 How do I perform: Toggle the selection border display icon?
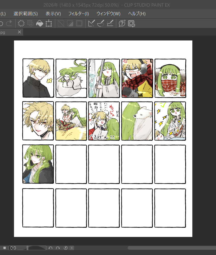pyautogui.click(x=79, y=24)
